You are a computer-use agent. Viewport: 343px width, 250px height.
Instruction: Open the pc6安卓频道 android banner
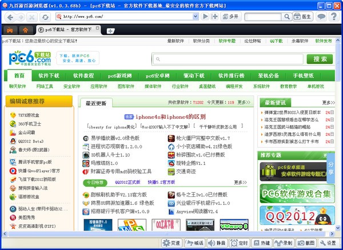(293, 172)
